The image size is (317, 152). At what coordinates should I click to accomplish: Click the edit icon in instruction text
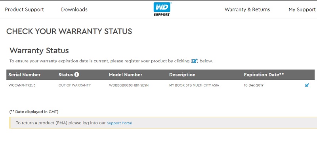click(x=194, y=61)
